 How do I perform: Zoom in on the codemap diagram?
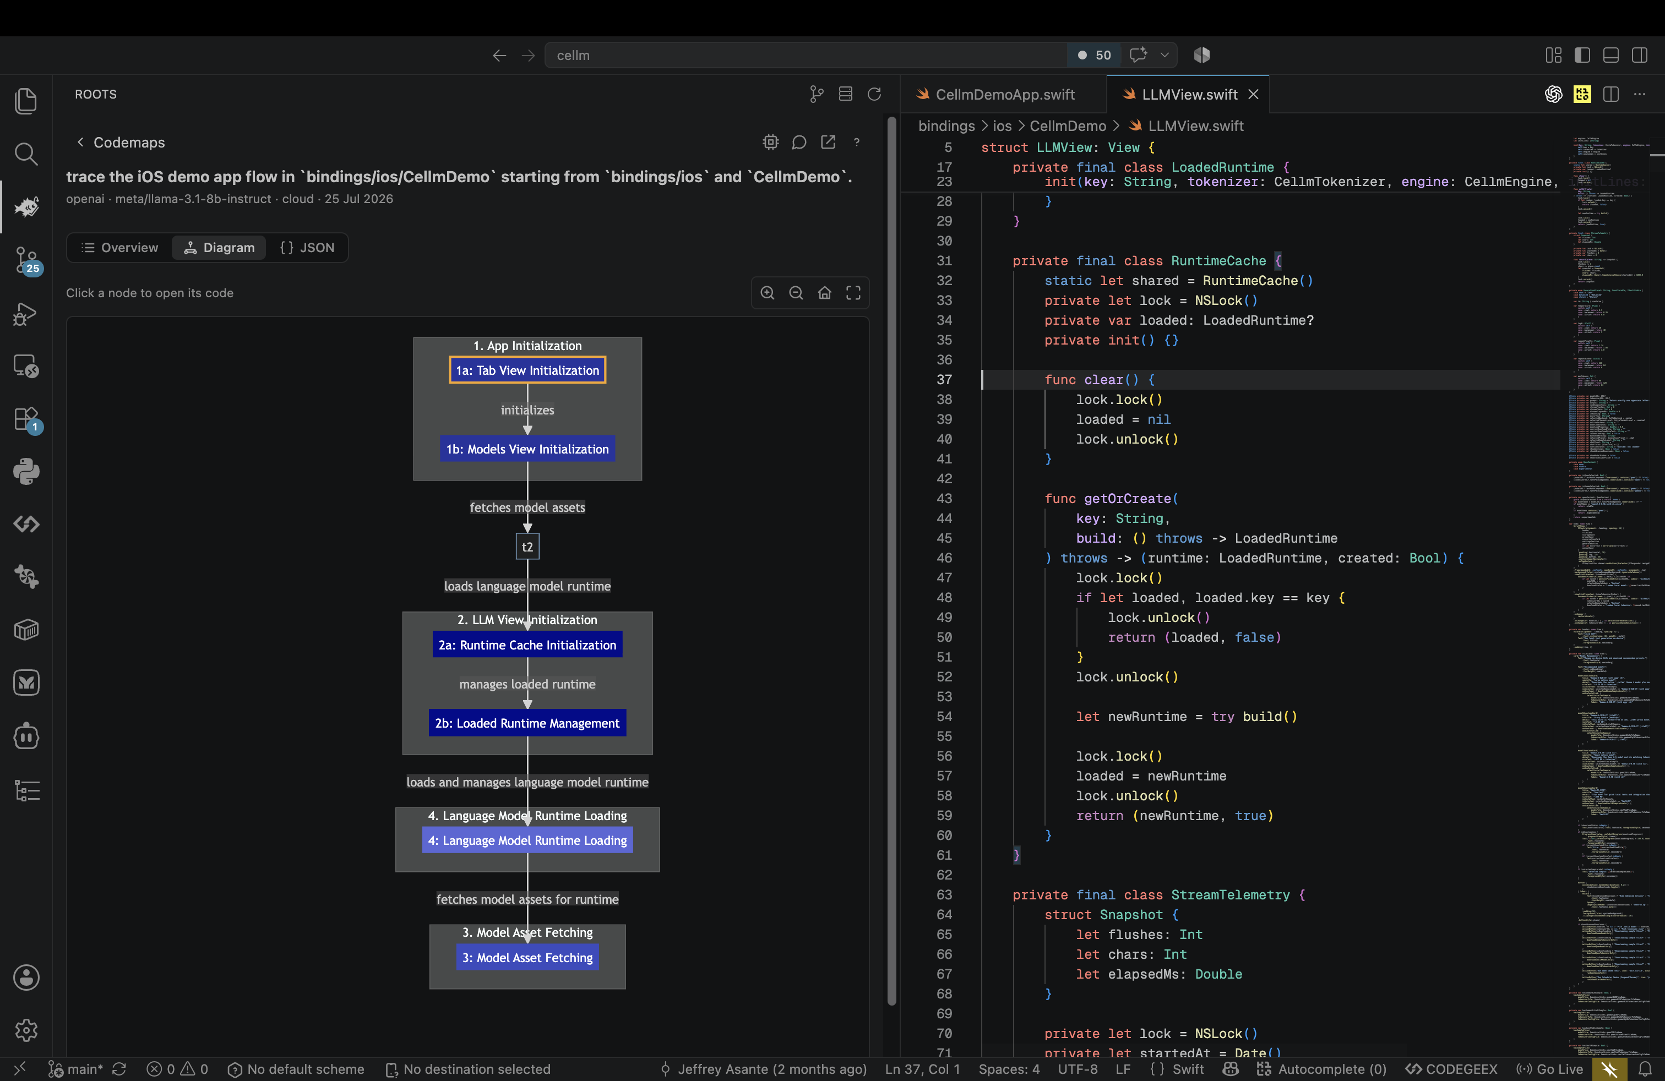pyautogui.click(x=768, y=293)
